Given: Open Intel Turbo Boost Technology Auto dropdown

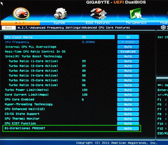Looking at the screenshot, I should click(128, 56).
